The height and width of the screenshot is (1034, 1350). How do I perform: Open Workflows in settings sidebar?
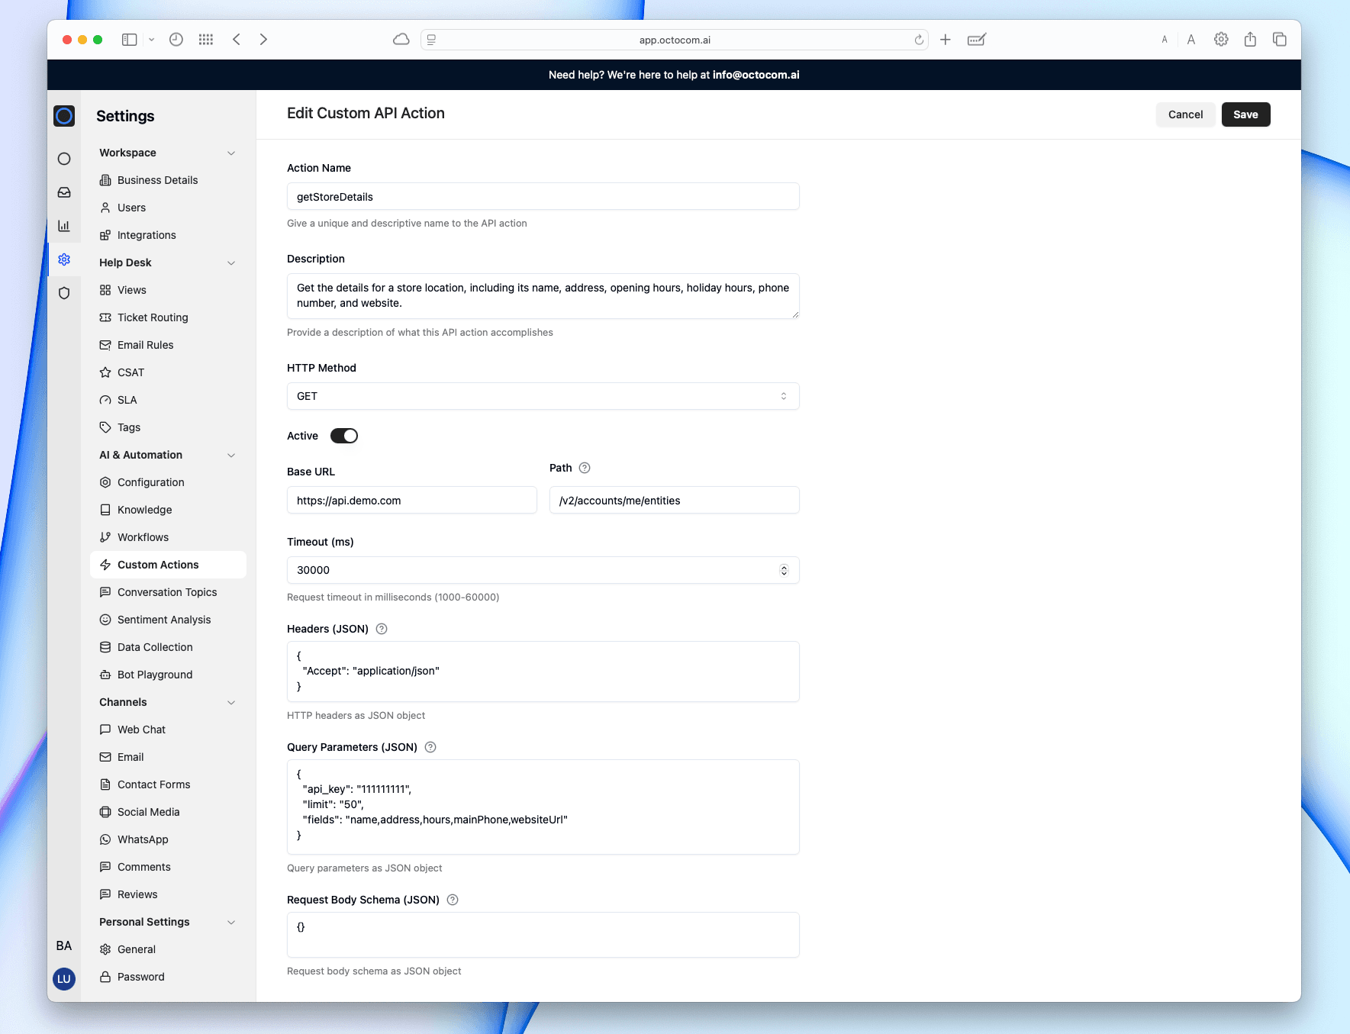pyautogui.click(x=143, y=537)
